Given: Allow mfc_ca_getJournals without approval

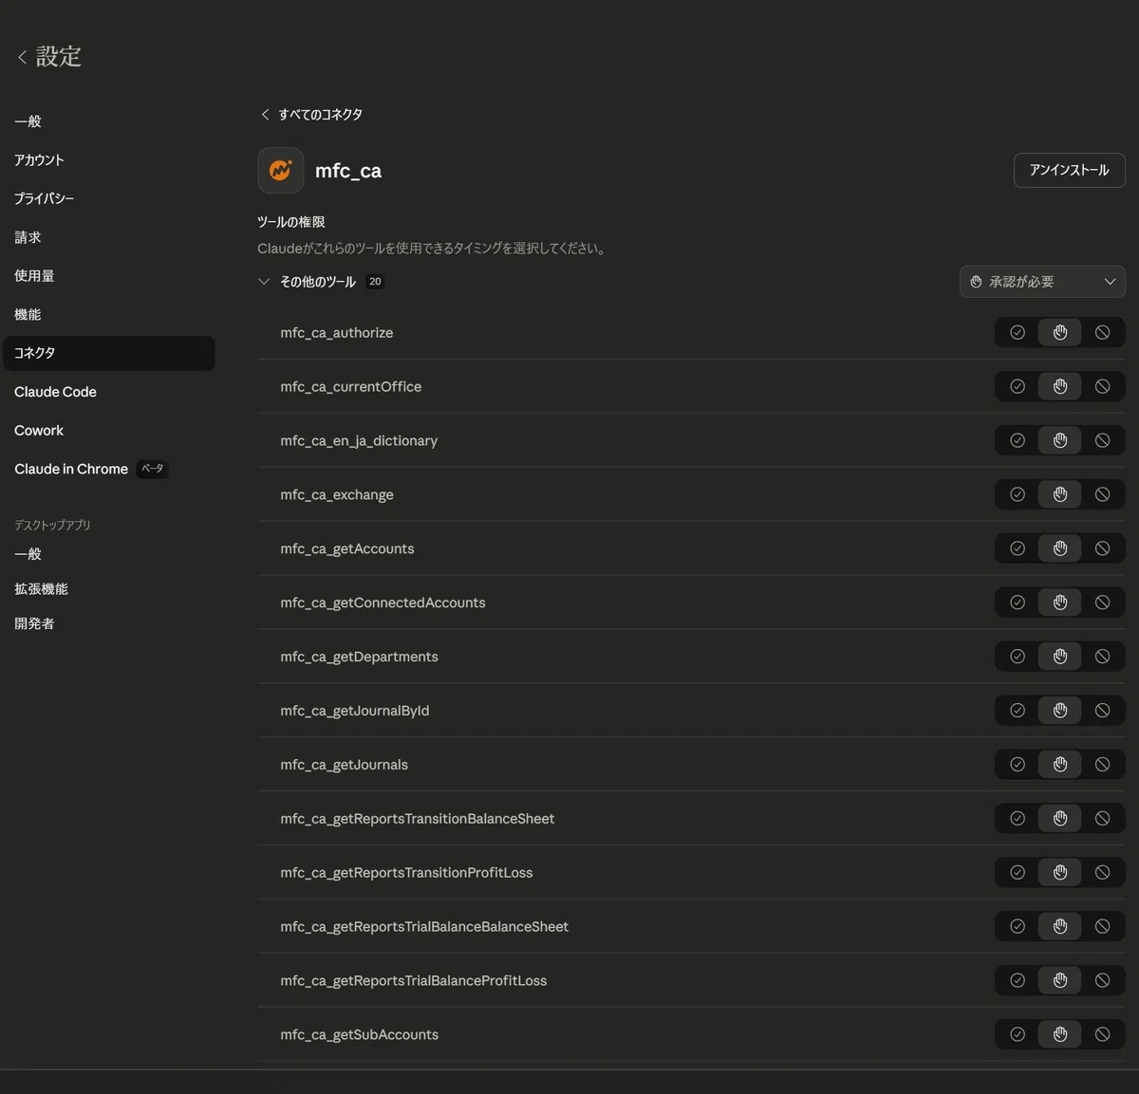Looking at the screenshot, I should click(x=1018, y=765).
